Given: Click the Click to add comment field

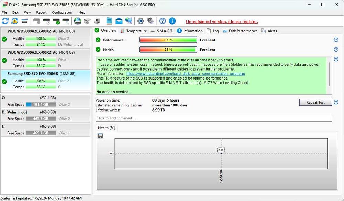Looking at the screenshot, I should [214, 118].
